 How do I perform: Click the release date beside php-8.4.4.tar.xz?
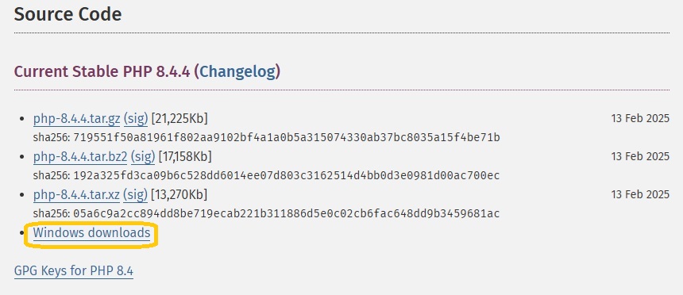640,194
